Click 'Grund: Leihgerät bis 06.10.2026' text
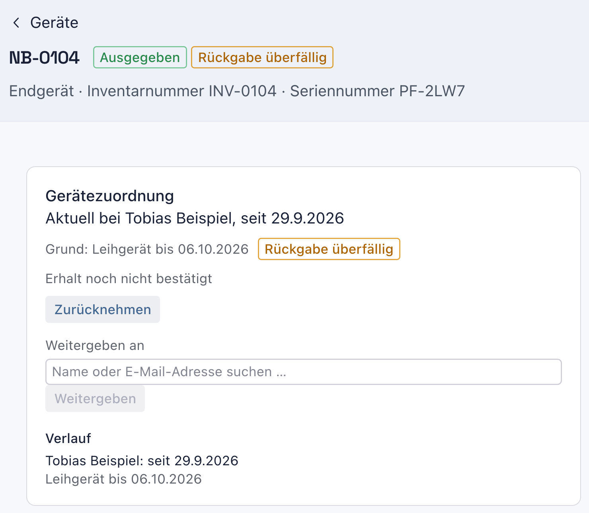 (147, 249)
